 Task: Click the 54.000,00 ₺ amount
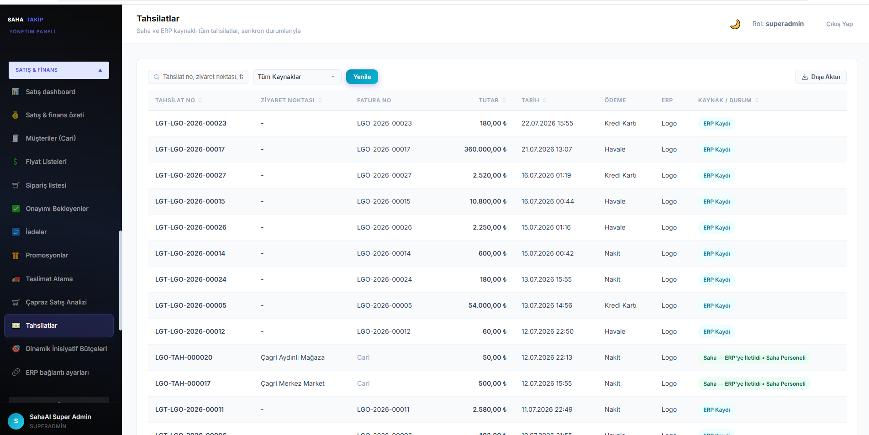(x=487, y=305)
